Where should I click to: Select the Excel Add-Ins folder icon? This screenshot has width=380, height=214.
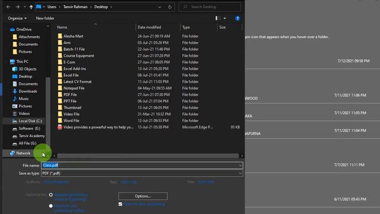click(60, 69)
